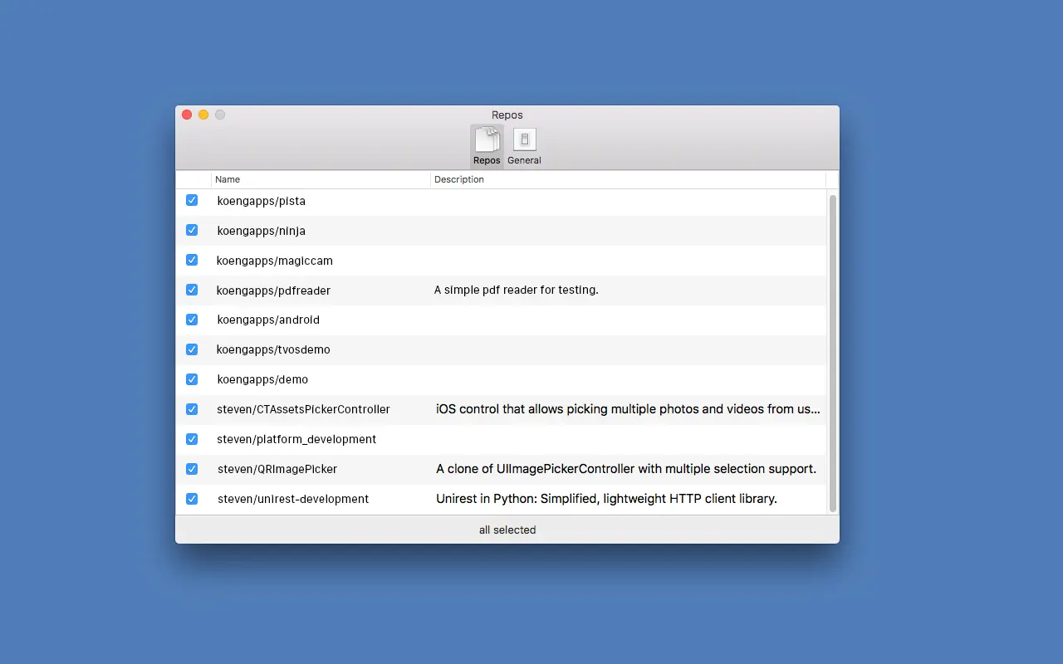Disable the steven/unirest-development checkbox
This screenshot has width=1063, height=664.
click(x=192, y=499)
